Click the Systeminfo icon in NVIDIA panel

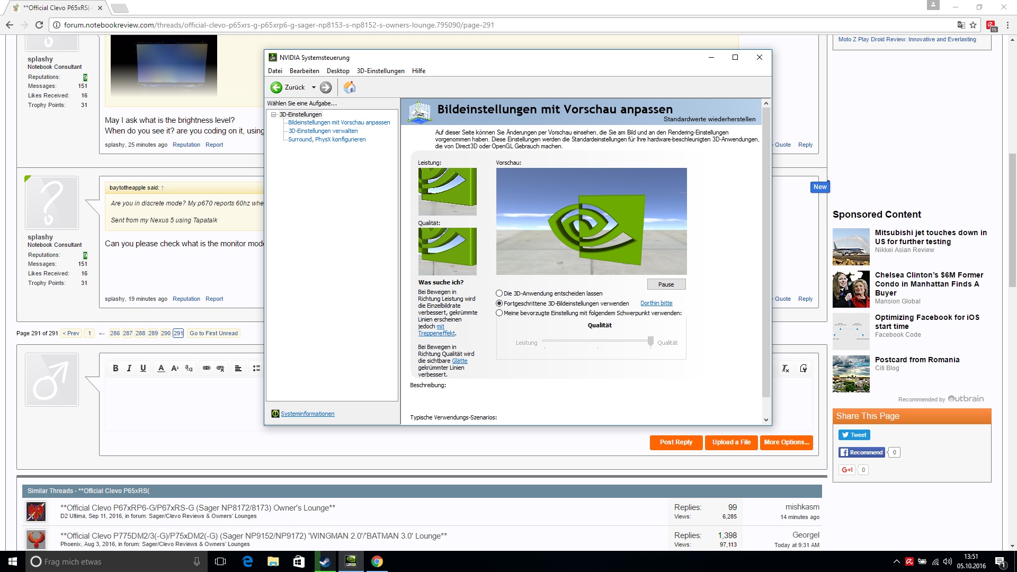click(x=275, y=413)
